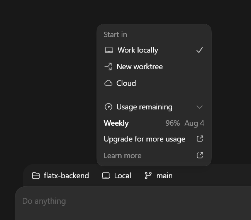Image resolution: width=251 pixels, height=220 pixels.
Task: Focus the Do anything input field
Action: (x=133, y=203)
